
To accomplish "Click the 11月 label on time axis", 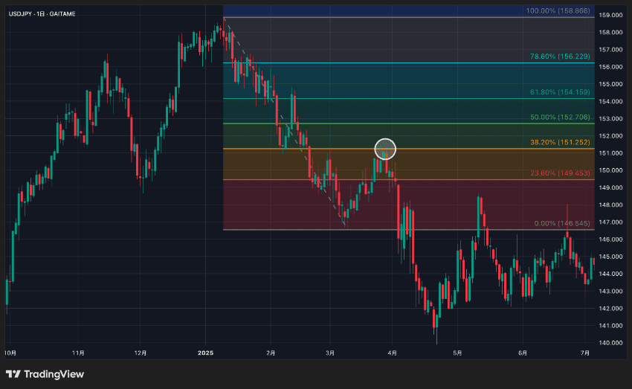I will click(78, 353).
